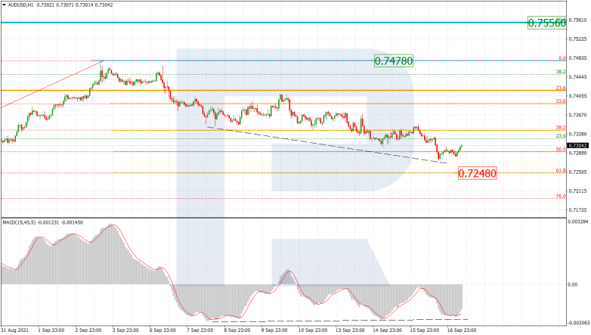Click the green Fibonacci 38.2 label

click(561, 71)
